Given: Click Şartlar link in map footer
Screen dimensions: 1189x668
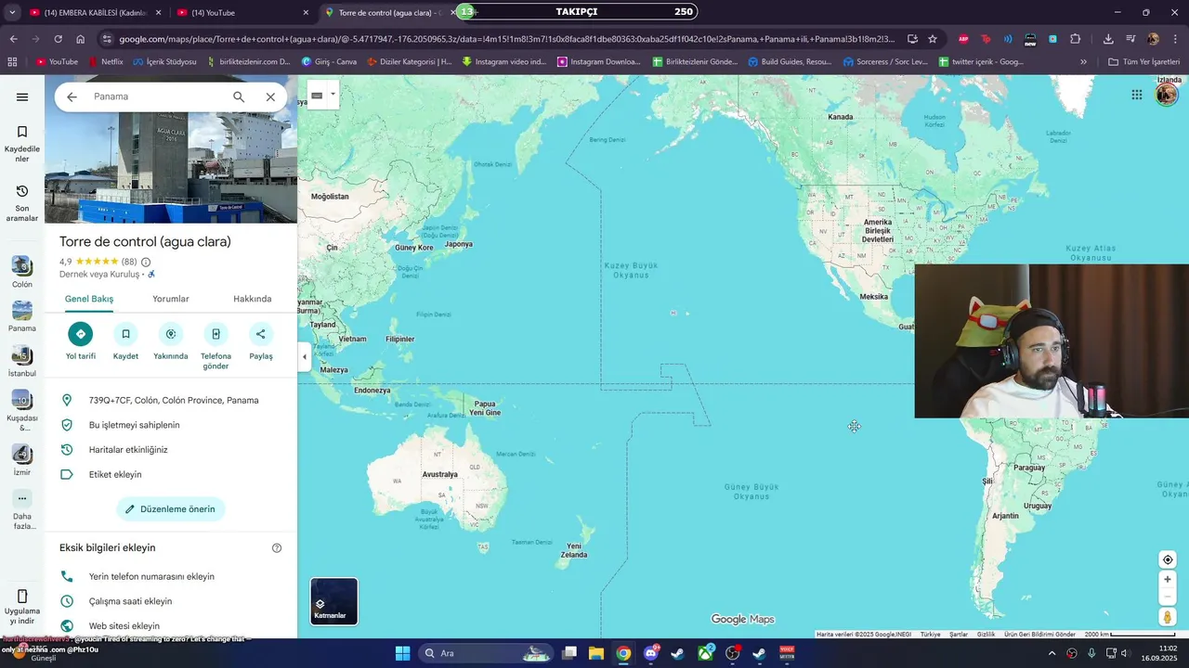Looking at the screenshot, I should (959, 635).
